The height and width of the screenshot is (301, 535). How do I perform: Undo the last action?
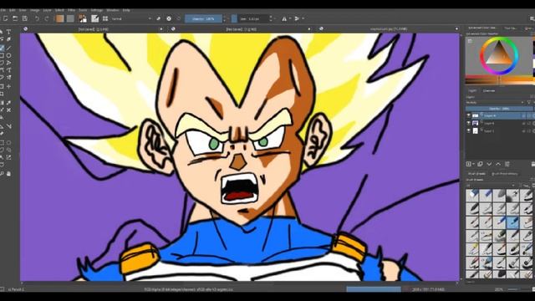click(x=37, y=18)
